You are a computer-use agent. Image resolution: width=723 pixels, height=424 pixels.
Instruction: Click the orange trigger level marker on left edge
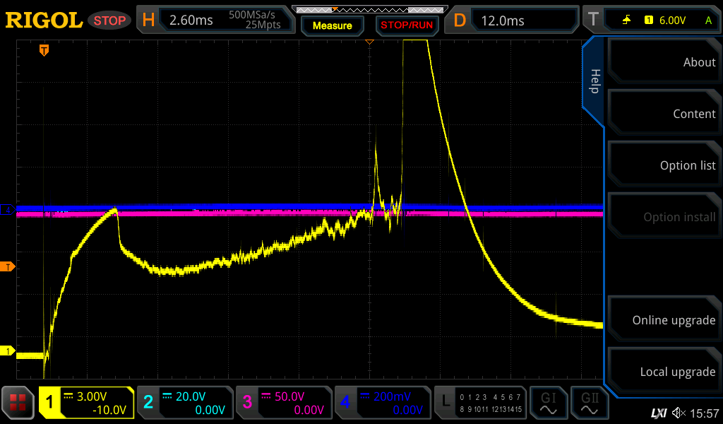tap(8, 266)
